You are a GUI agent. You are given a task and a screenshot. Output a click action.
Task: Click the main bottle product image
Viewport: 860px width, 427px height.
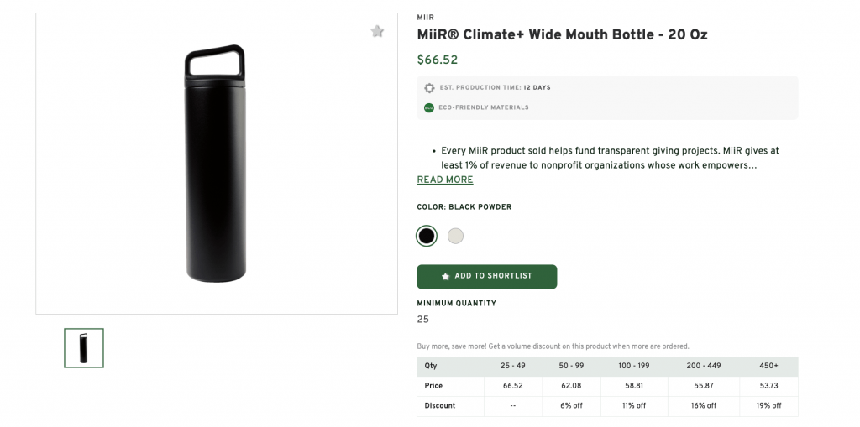[x=216, y=164]
